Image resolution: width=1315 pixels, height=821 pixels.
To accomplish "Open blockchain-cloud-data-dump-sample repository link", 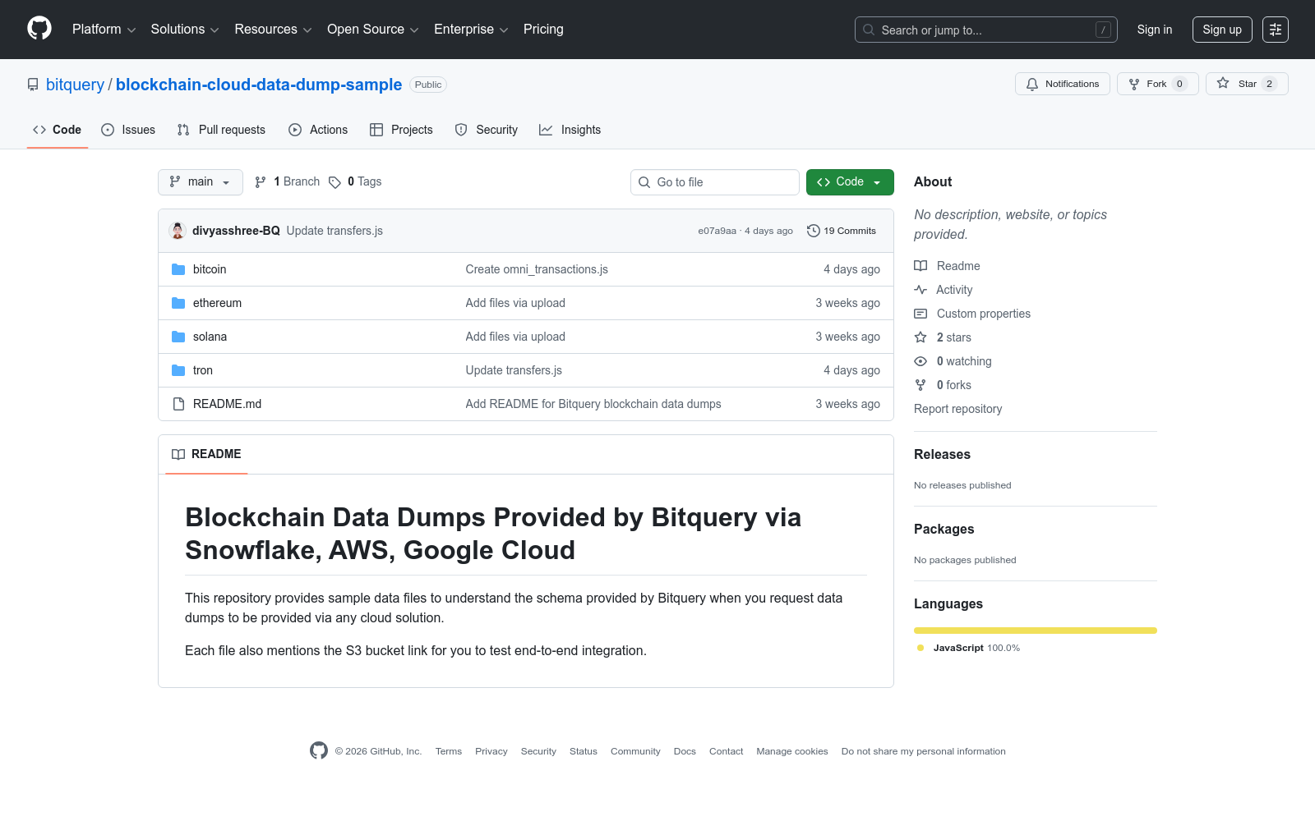I will coord(259,85).
